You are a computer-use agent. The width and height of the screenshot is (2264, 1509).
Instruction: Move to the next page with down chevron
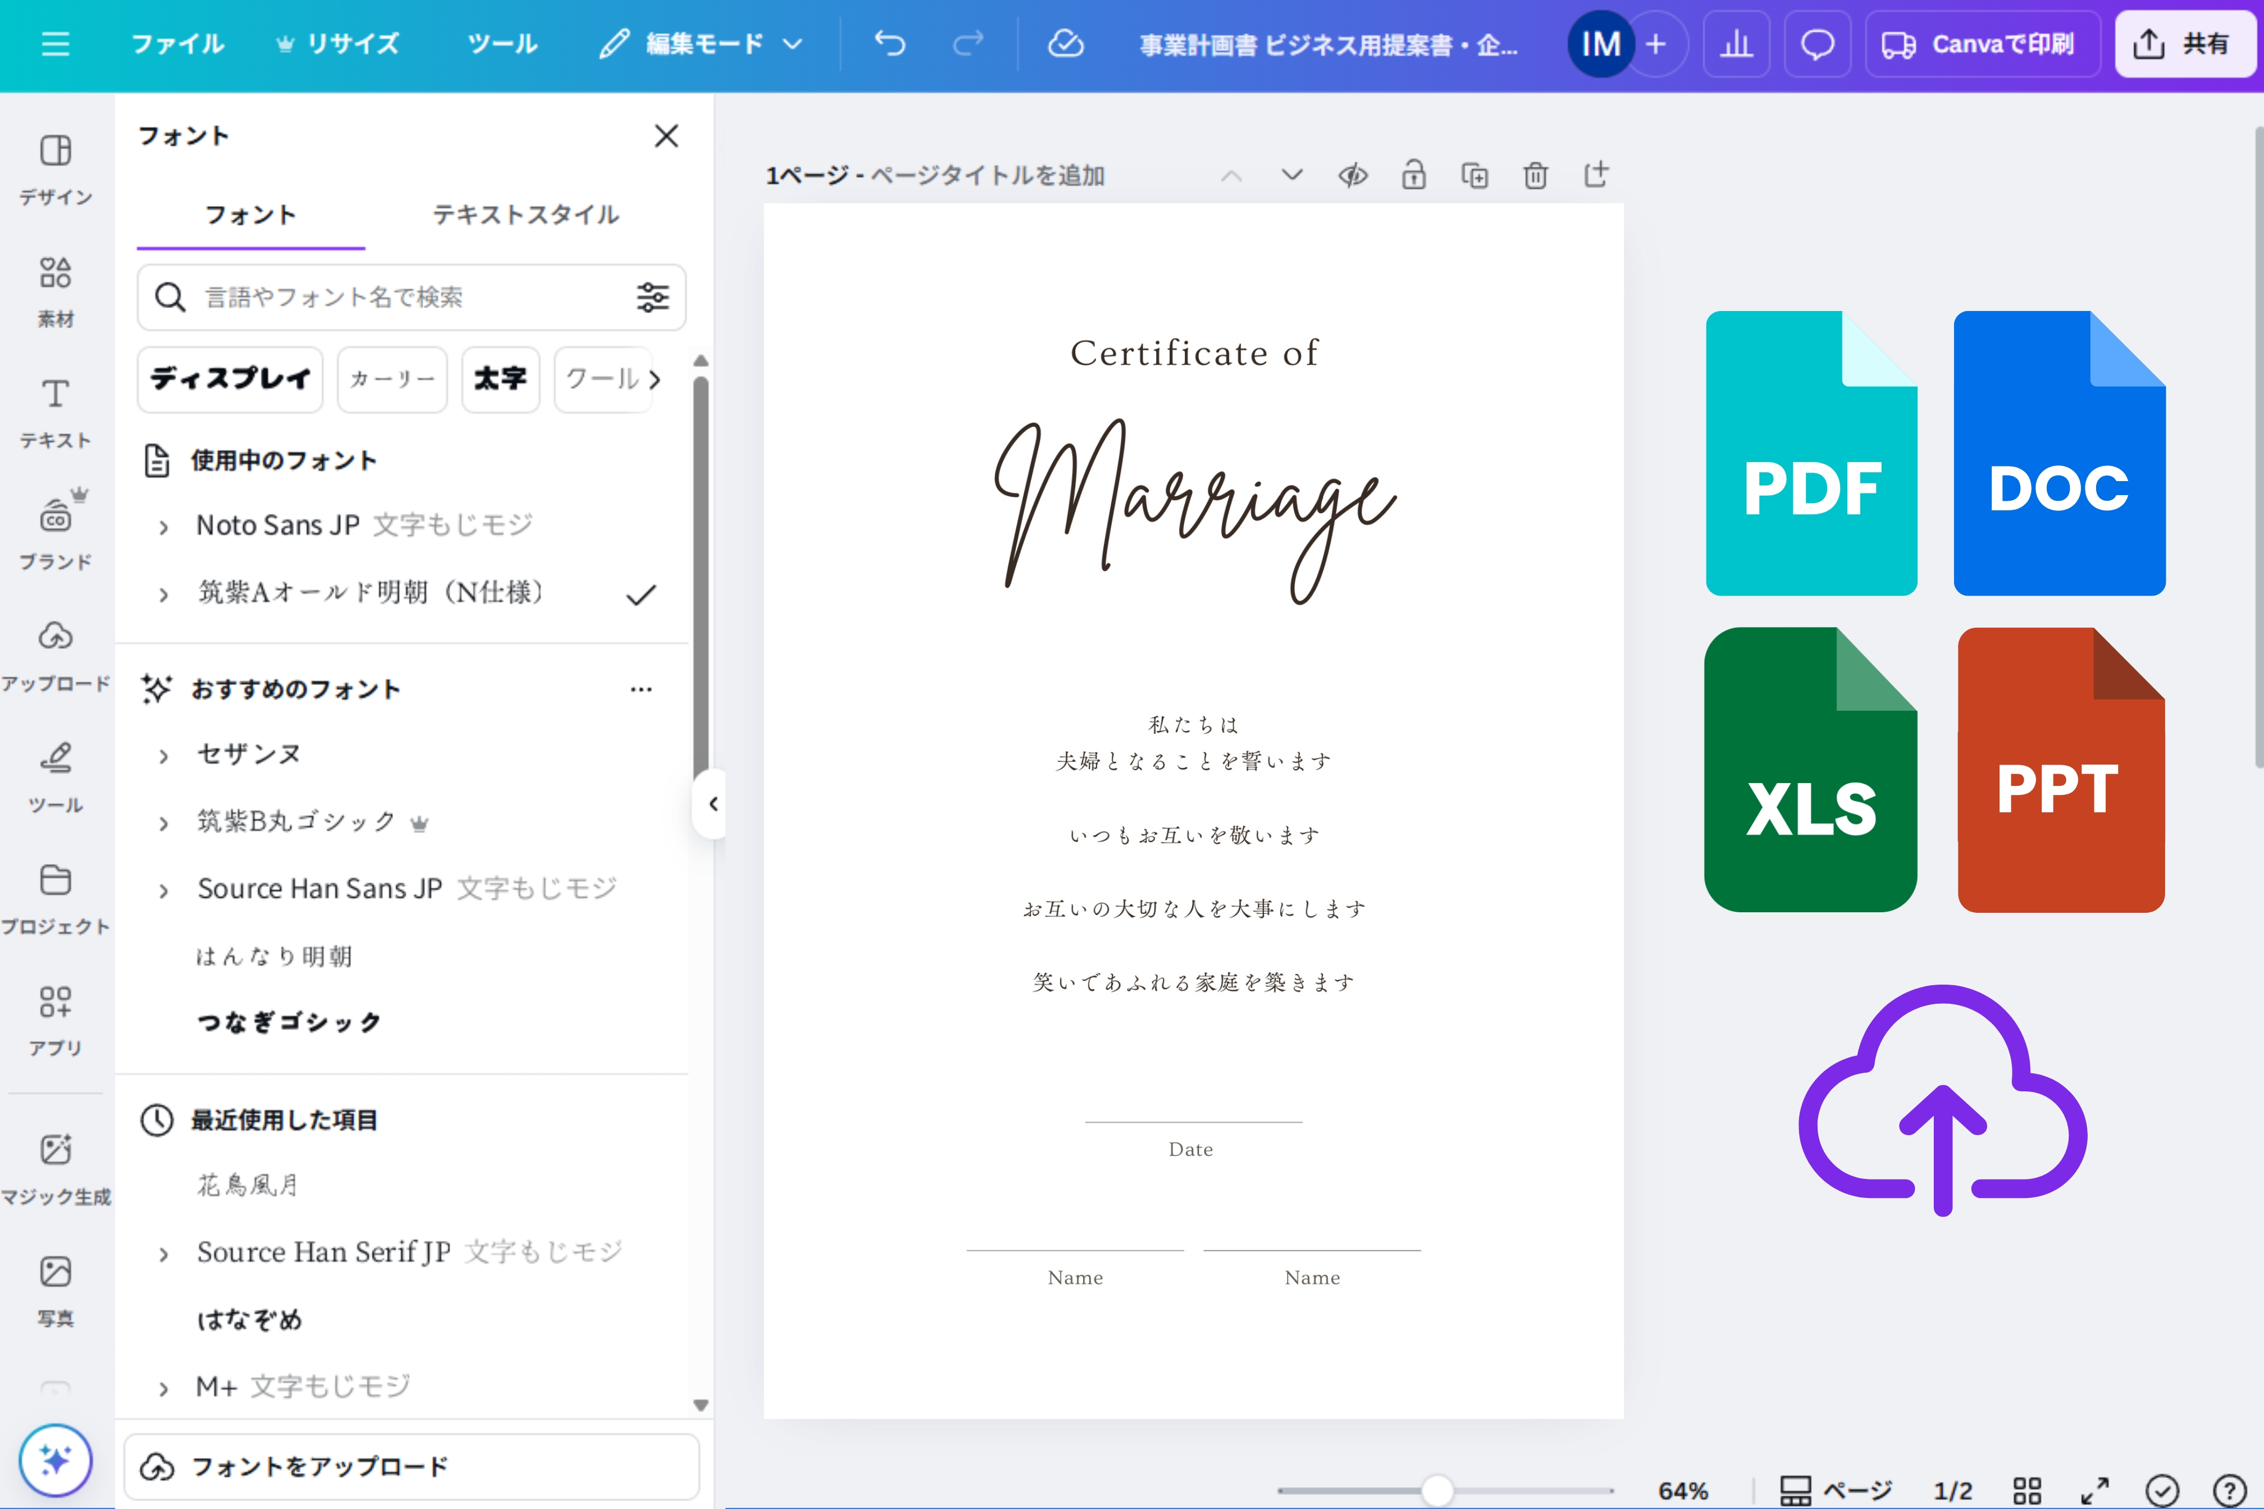click(1292, 175)
